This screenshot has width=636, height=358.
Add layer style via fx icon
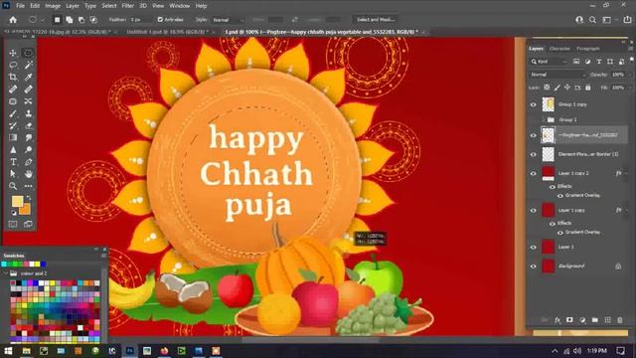(557, 320)
